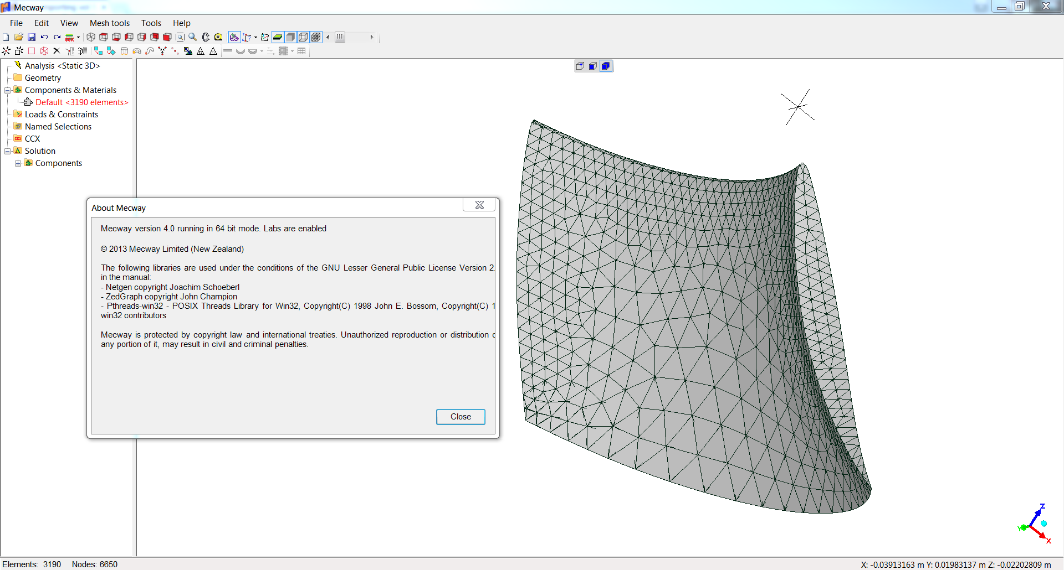Close About Mecway dialog with its X button
This screenshot has width=1064, height=570.
click(x=479, y=205)
